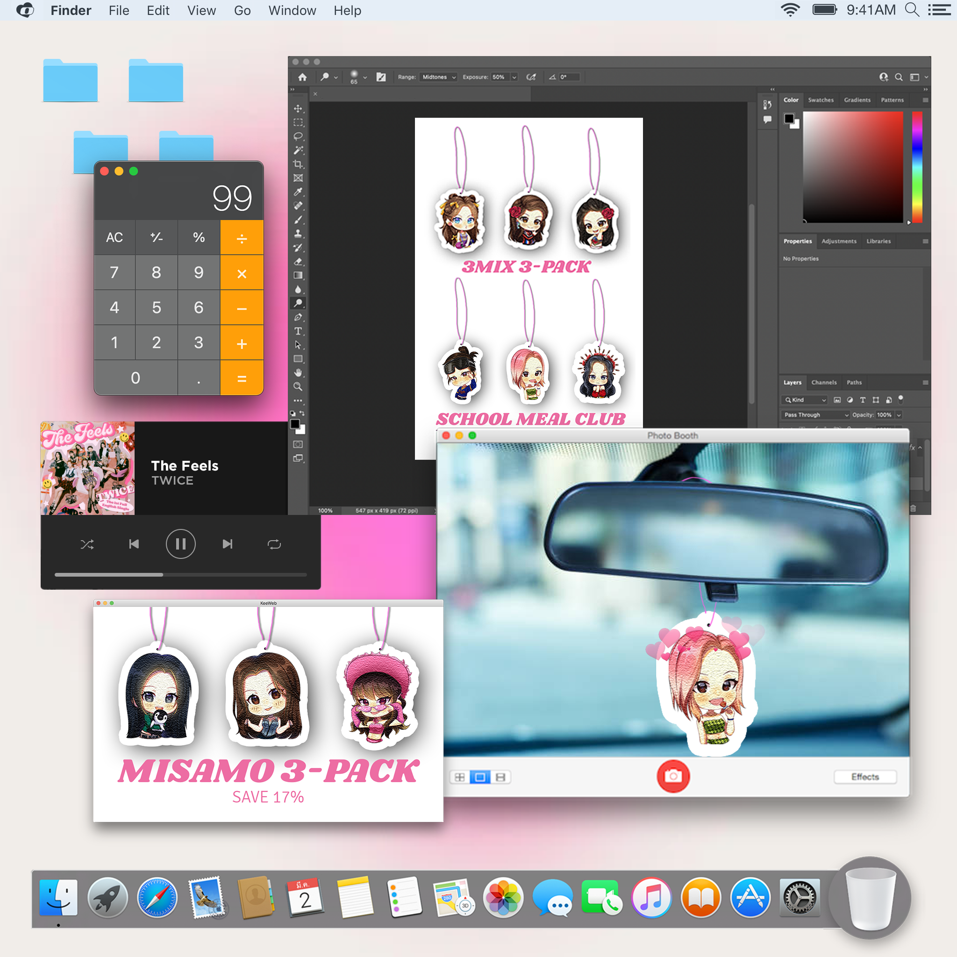Enable shuffle in the music player
This screenshot has width=957, height=957.
pyautogui.click(x=87, y=543)
